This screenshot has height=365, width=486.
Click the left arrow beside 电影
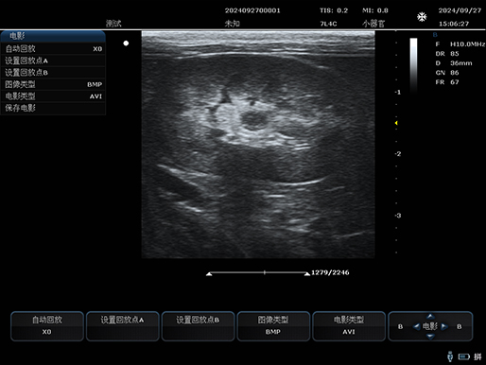[x=416, y=326]
